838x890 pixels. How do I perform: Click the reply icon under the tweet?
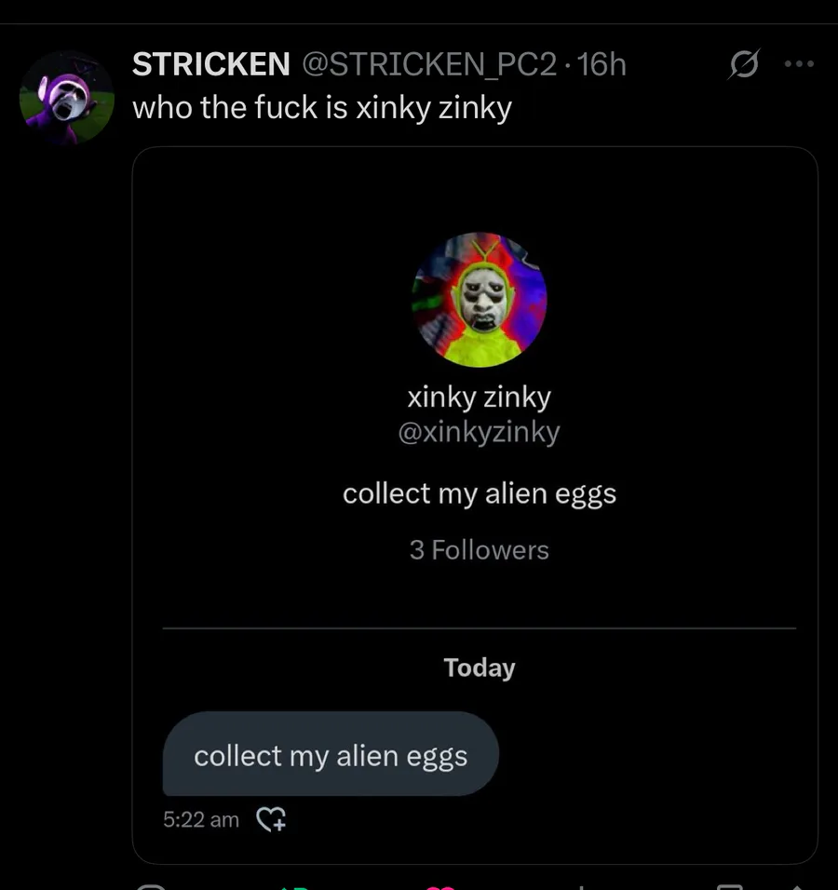pos(151,886)
